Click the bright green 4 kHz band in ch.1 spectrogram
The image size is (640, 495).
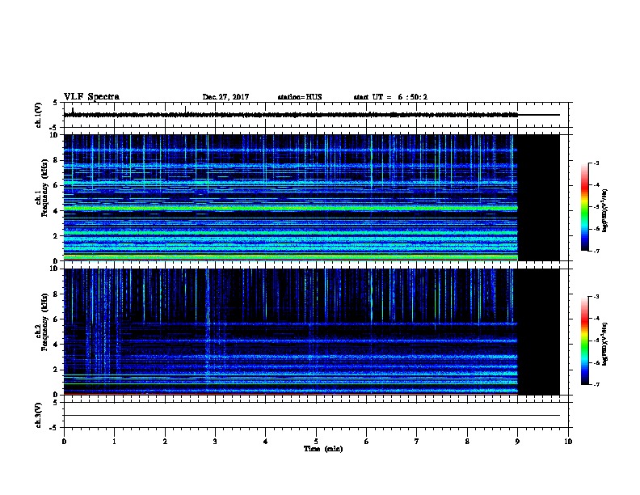(x=291, y=209)
